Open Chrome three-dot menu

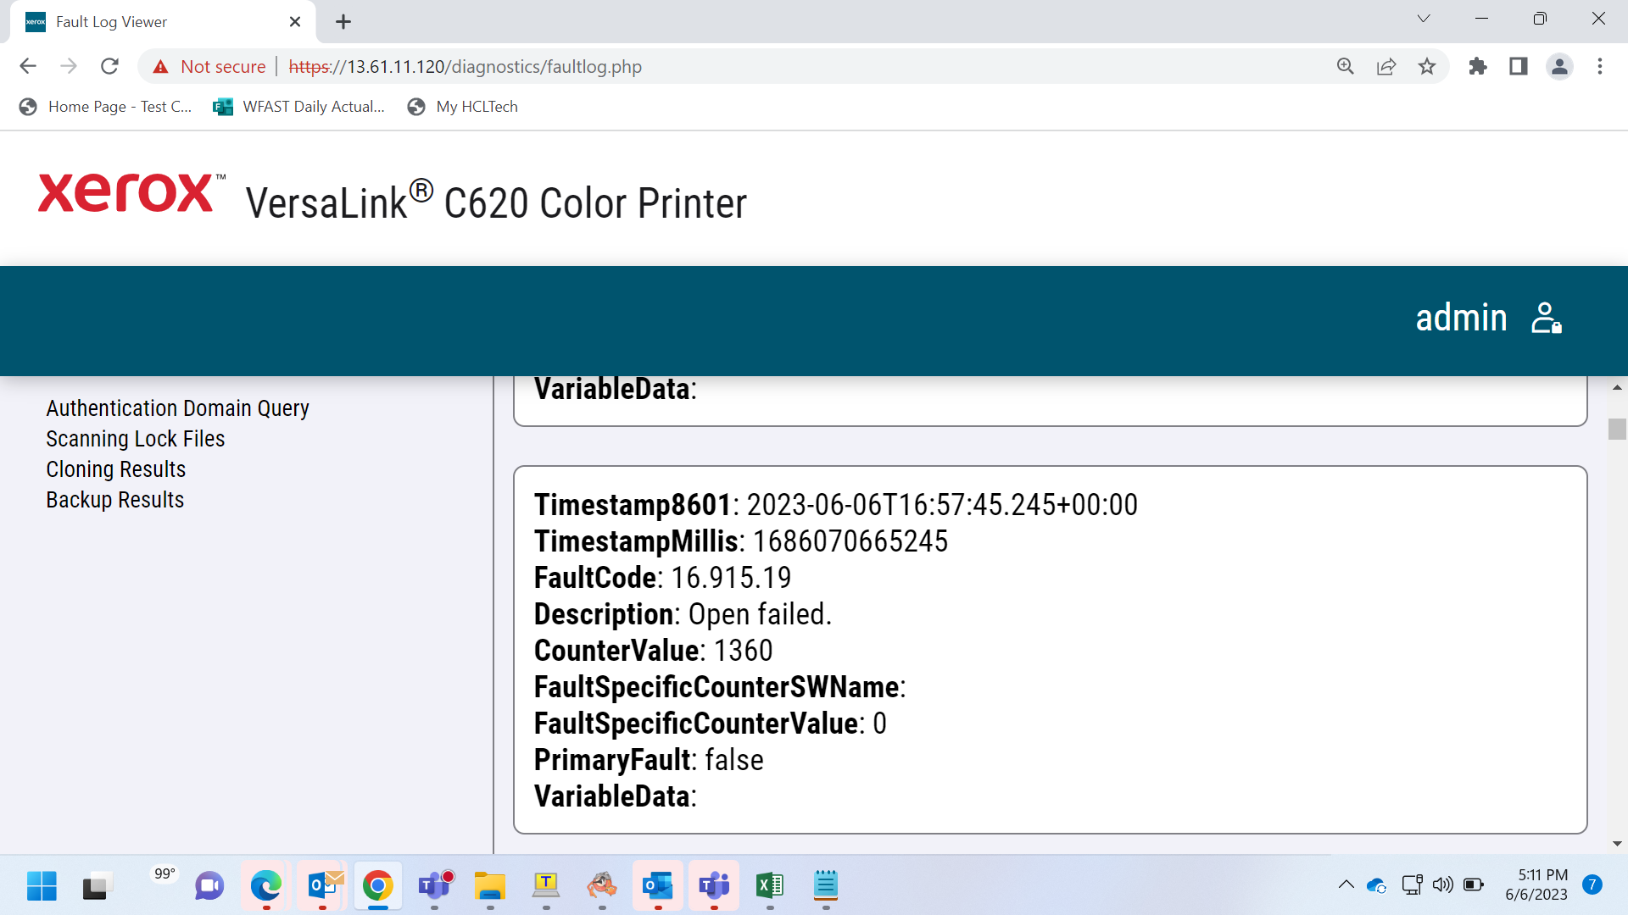pos(1600,66)
